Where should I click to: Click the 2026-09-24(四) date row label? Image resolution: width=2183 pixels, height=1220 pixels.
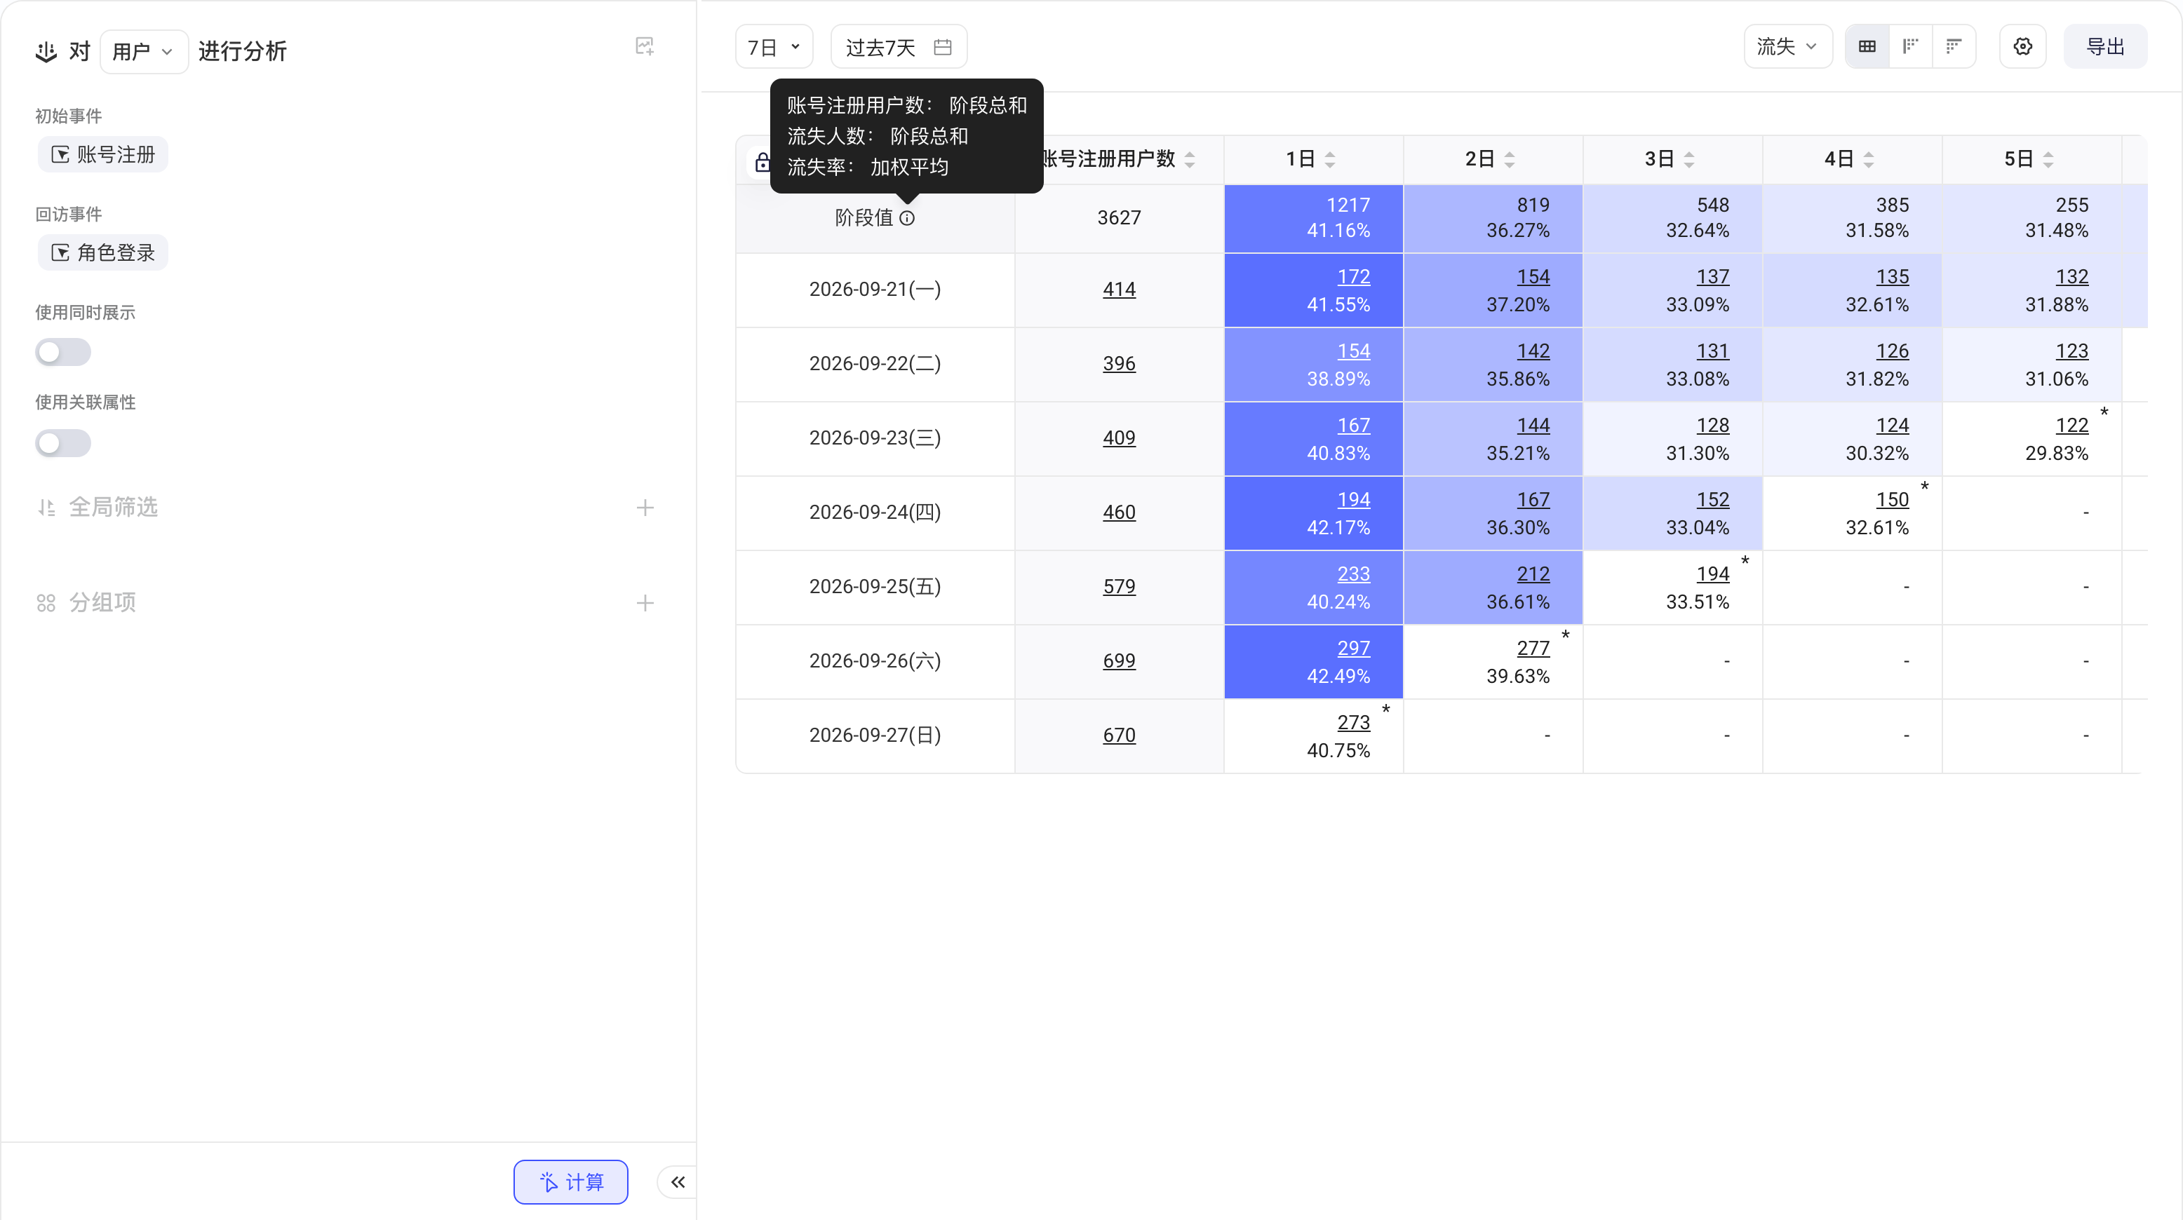pyautogui.click(x=875, y=513)
